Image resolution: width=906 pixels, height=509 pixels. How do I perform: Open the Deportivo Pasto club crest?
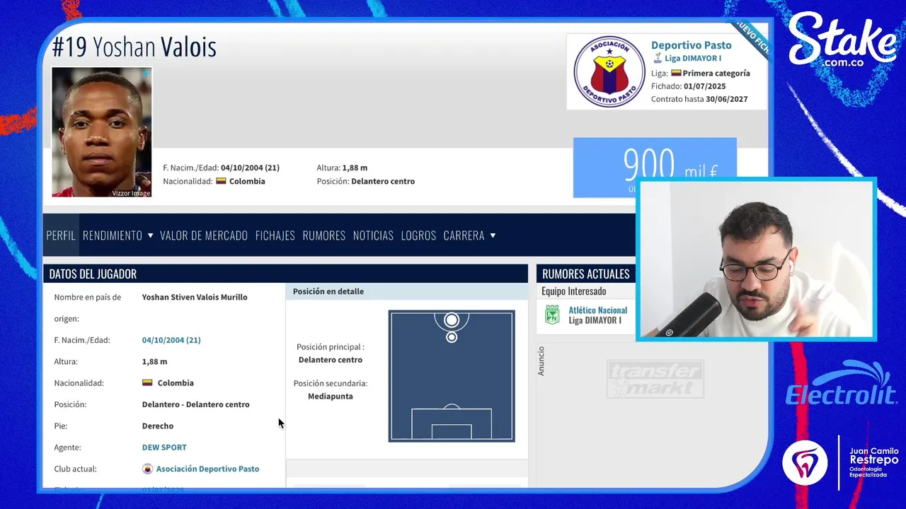tap(609, 71)
